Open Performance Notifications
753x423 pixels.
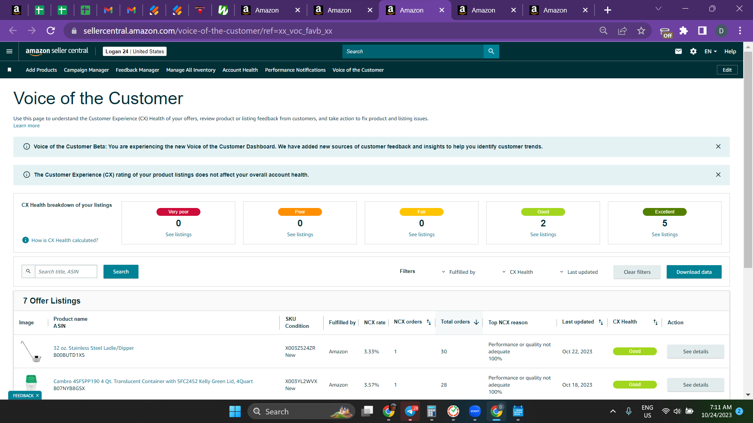295,70
